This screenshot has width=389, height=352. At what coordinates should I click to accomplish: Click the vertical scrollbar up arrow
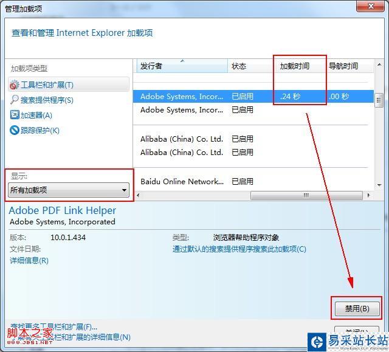[379, 65]
